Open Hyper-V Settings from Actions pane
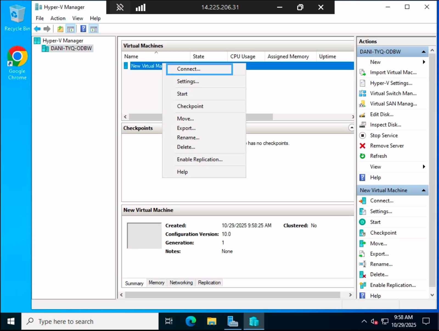The width and height of the screenshot is (439, 331). 391,83
